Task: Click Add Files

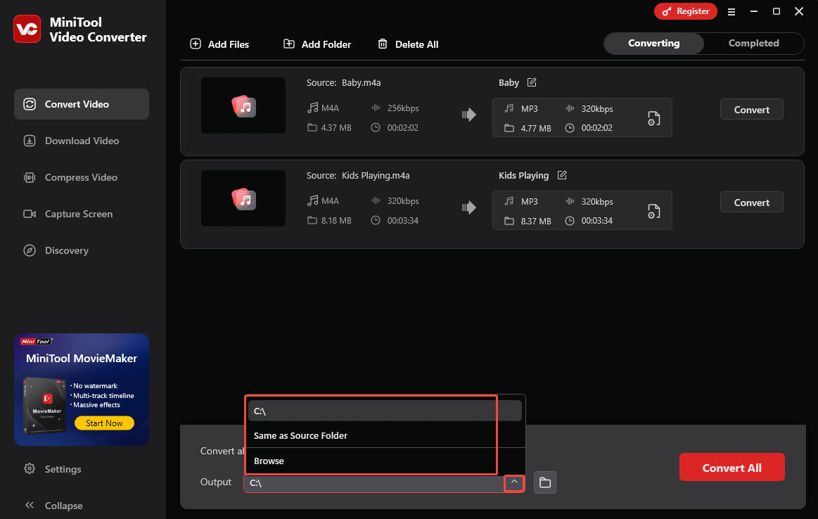Action: [219, 44]
